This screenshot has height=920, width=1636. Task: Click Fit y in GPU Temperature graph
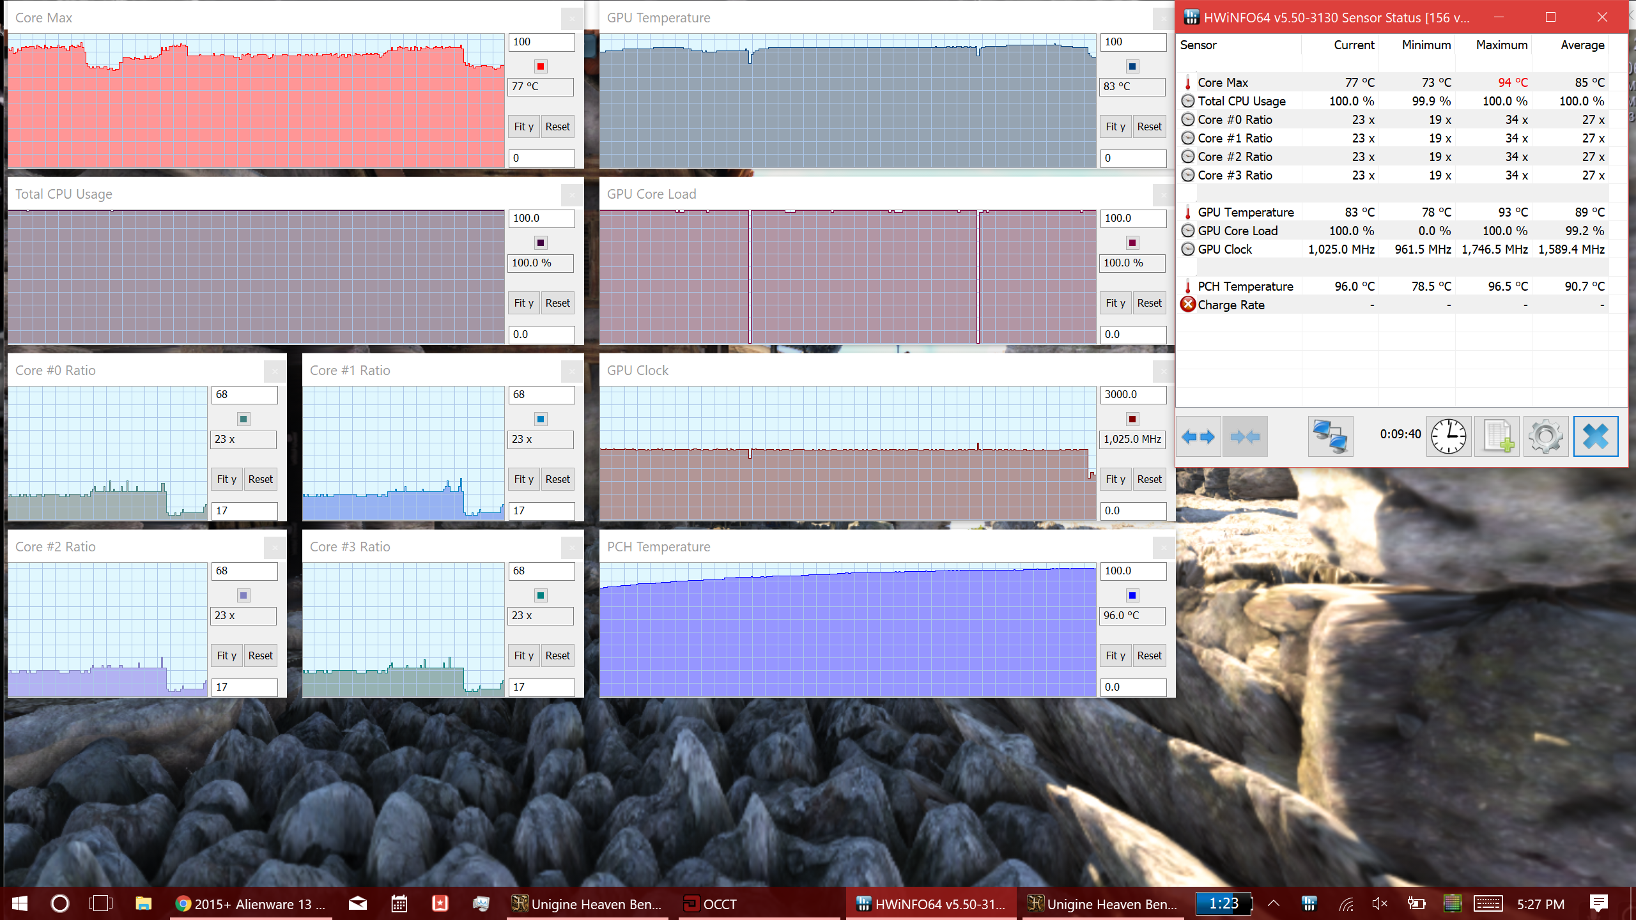(1116, 126)
